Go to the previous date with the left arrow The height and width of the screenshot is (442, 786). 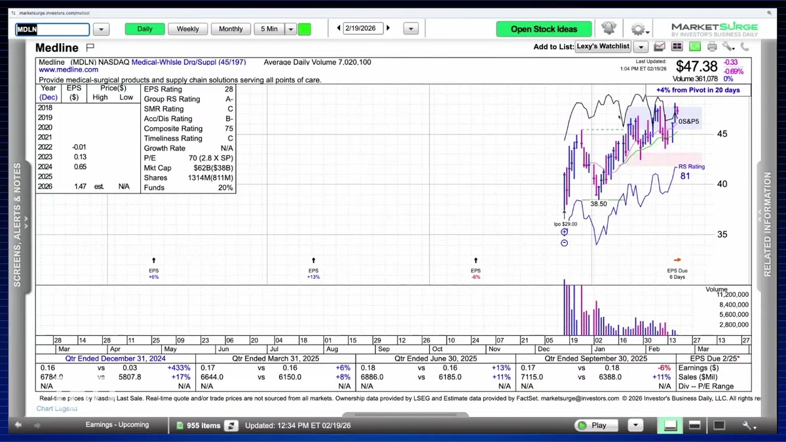[x=339, y=28]
